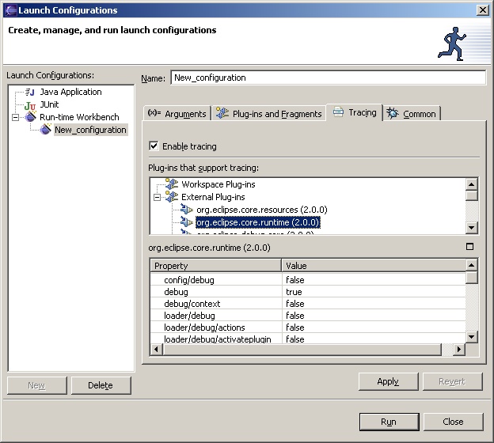Collapse the External Plug-ins tree node
Image resolution: width=494 pixels, height=443 pixels.
point(157,197)
